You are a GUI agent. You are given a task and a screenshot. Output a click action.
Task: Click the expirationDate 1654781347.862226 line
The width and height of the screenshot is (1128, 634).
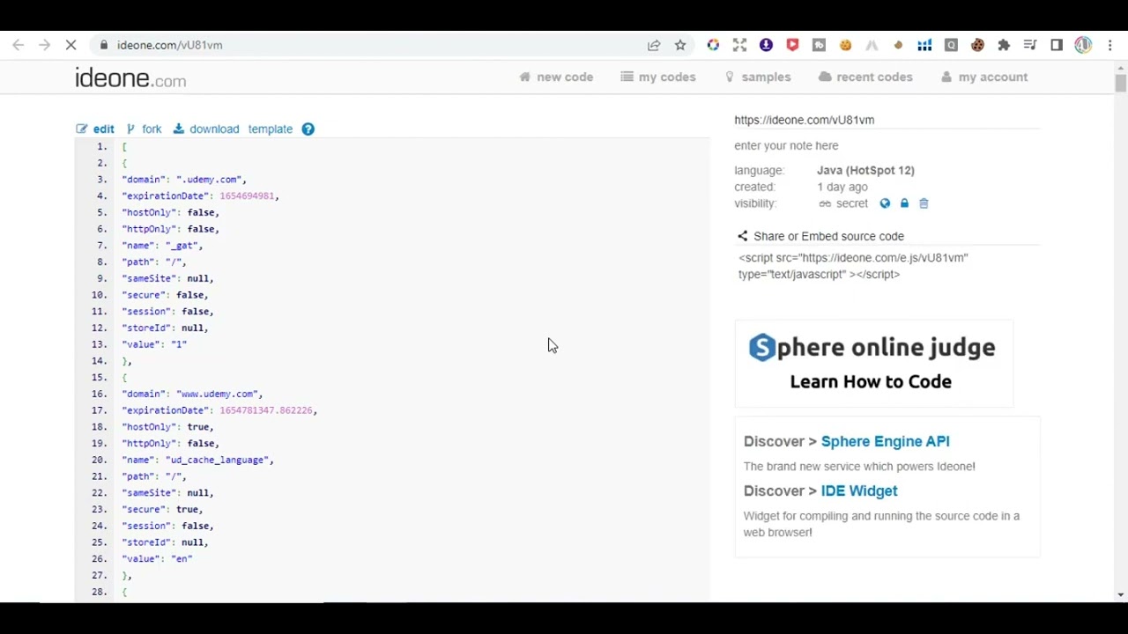pos(219,410)
